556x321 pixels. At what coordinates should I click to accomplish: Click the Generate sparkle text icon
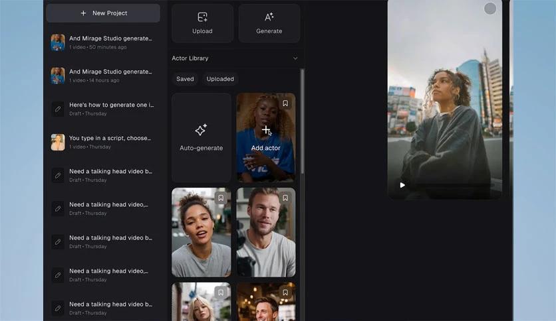(269, 17)
